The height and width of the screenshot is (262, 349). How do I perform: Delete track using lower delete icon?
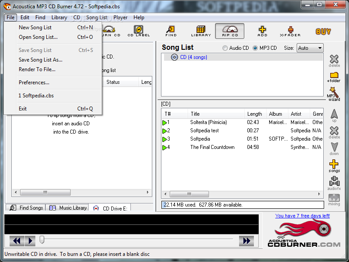(334, 133)
